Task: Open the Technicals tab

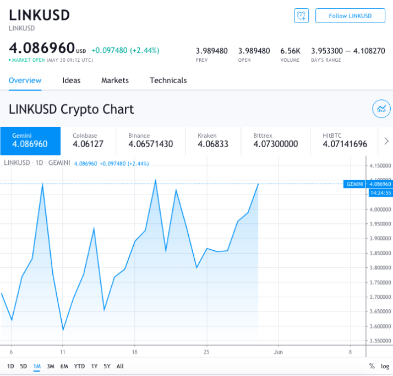Action: click(168, 80)
